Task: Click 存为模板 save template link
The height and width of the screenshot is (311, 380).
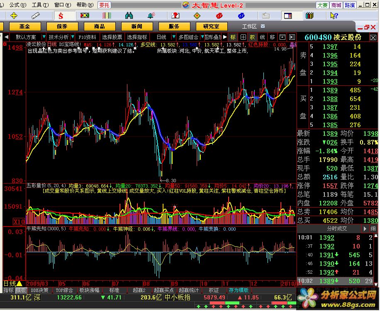Action: coord(239,290)
